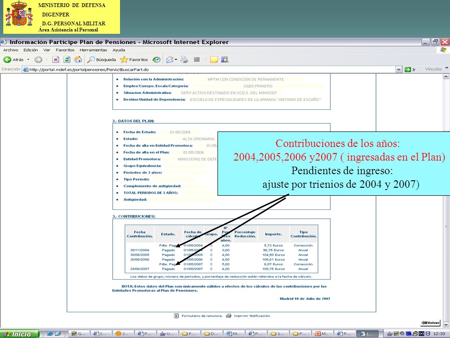This screenshot has height=338, width=450.
Task: Click the Edit toolbar icon next to printer
Action: coord(197,60)
